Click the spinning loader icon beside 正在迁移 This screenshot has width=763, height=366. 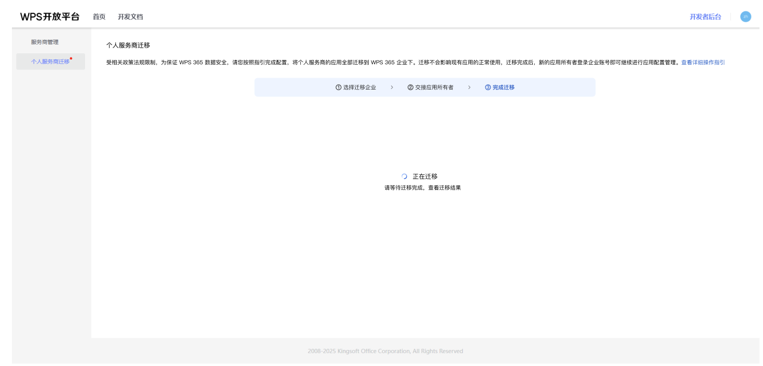click(405, 177)
